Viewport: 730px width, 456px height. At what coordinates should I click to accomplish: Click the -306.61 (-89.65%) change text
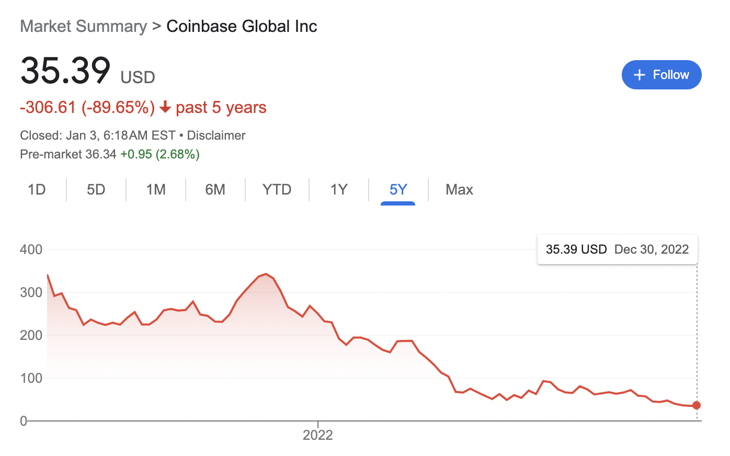pos(87,108)
